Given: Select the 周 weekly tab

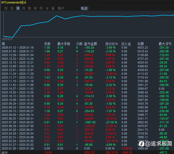Looking at the screenshot, I should pos(18,8).
